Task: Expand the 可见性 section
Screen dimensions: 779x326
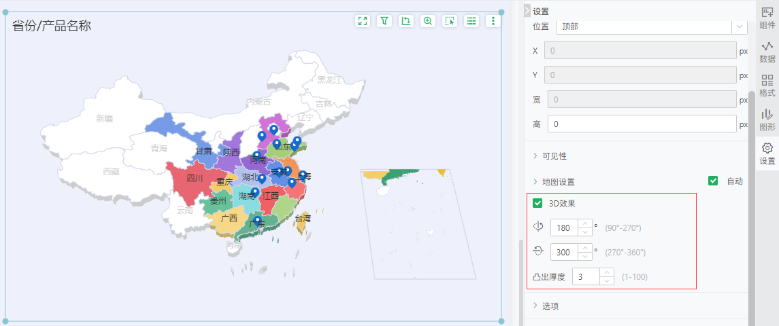Action: tap(554, 156)
